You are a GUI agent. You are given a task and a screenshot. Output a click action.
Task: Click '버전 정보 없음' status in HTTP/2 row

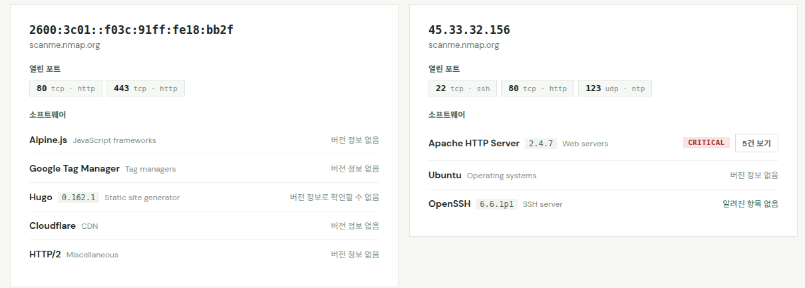(355, 255)
